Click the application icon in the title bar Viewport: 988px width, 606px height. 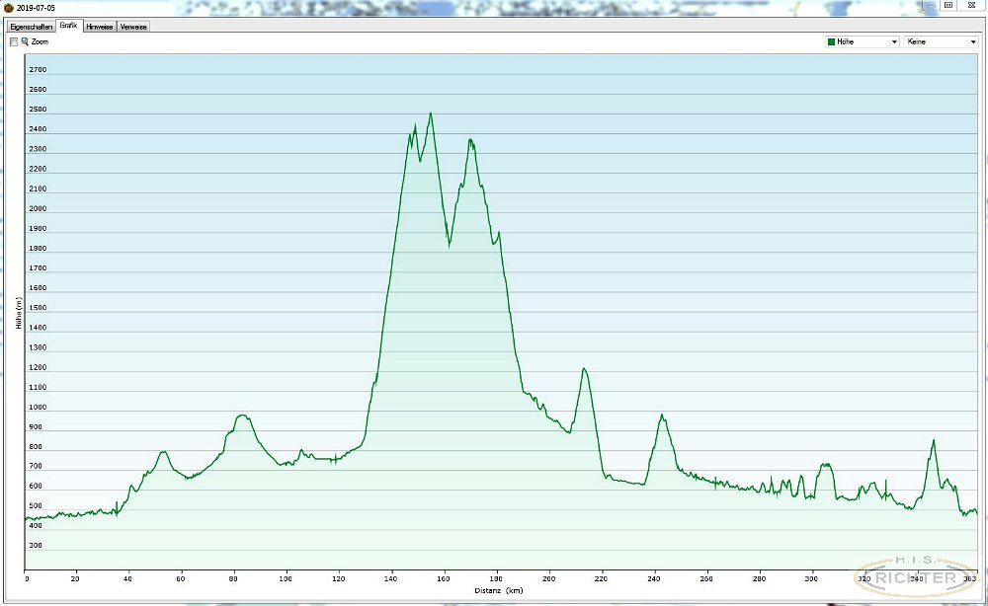8,7
